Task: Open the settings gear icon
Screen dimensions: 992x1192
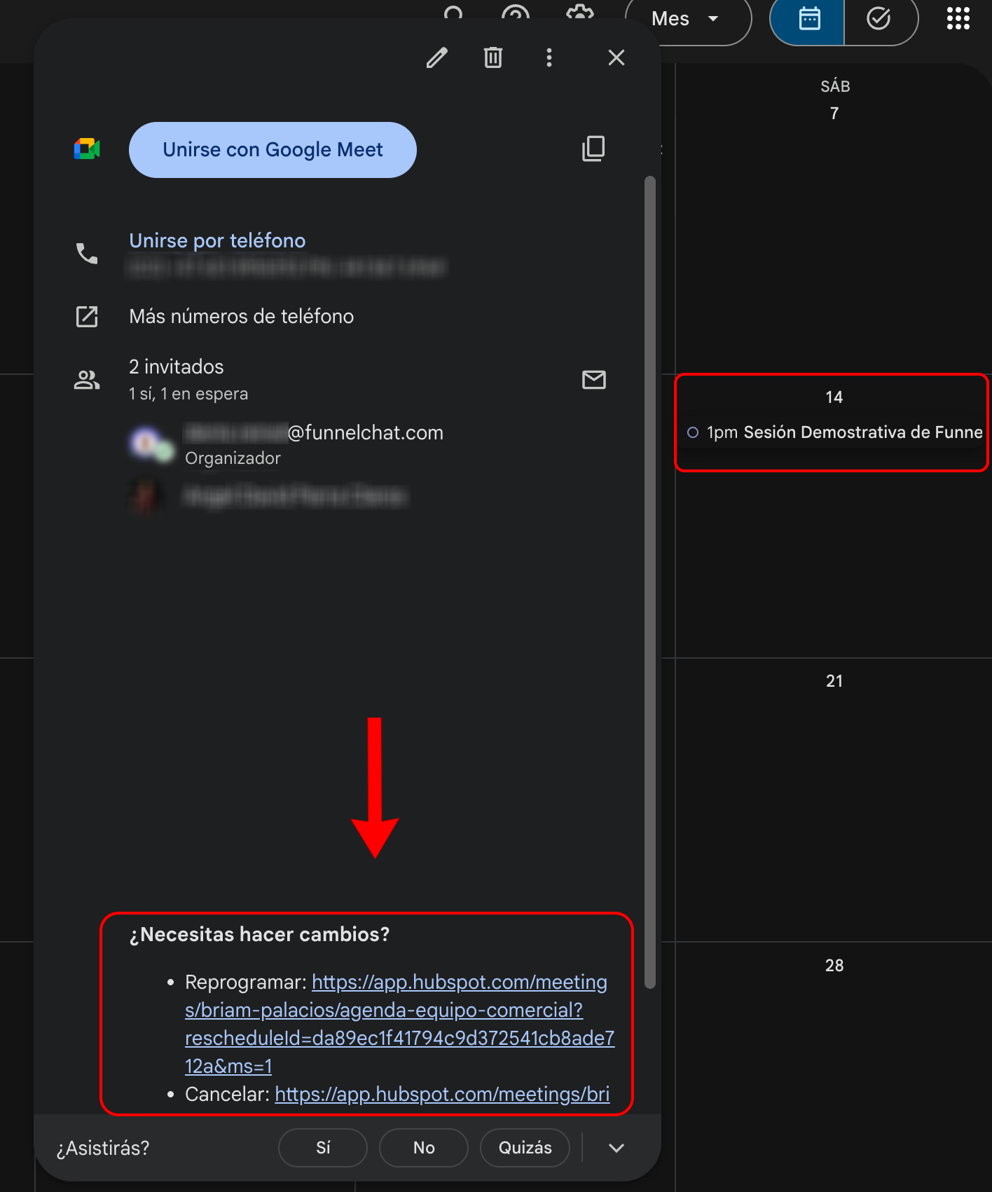Action: [580, 13]
